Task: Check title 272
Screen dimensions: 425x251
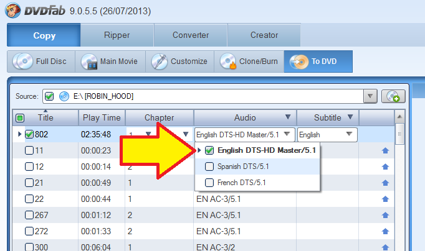Action: (29, 231)
